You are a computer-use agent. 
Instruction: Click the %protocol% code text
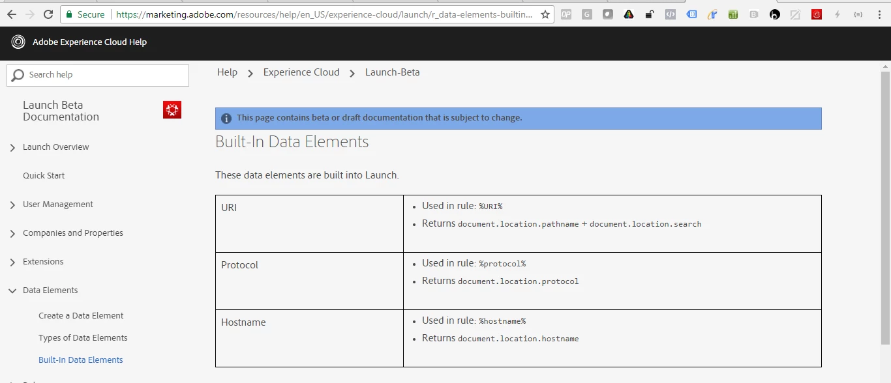(502, 264)
